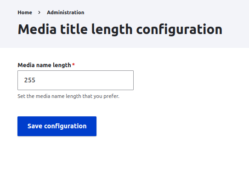
Task: Click the breadcrumb chevron separator icon
Action: point(39,12)
